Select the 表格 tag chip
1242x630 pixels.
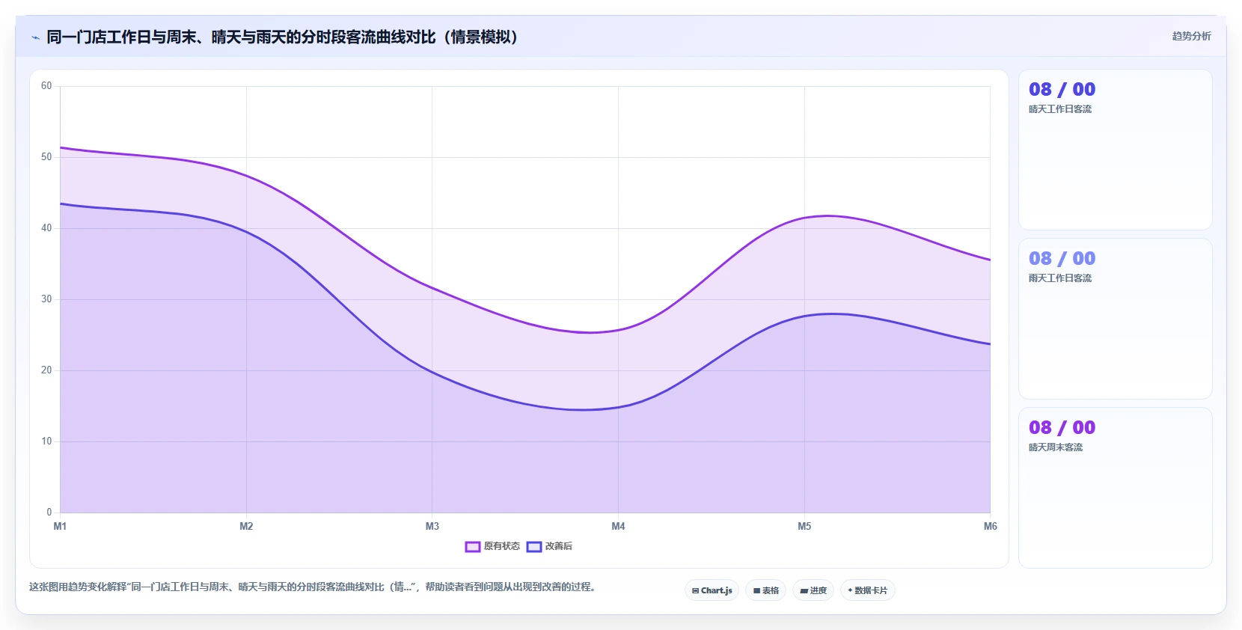tap(765, 590)
